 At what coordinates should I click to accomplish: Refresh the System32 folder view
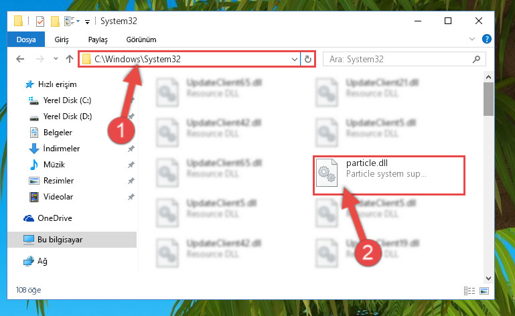click(x=308, y=59)
